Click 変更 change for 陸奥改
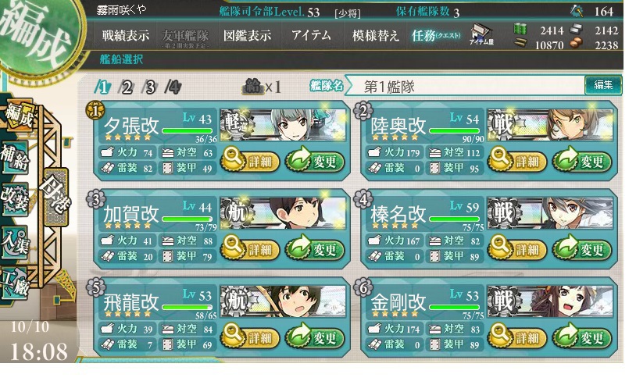Screen dimensions: 636x392 coord(581,161)
